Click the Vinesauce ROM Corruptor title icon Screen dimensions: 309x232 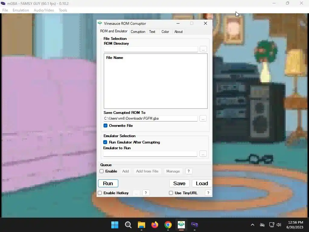(x=100, y=23)
